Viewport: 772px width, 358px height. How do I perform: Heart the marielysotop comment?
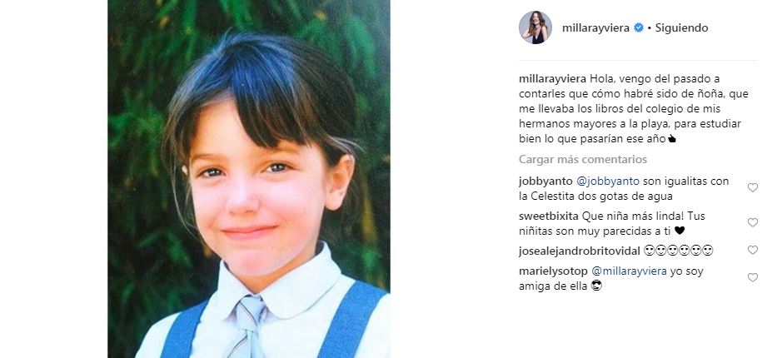click(752, 278)
